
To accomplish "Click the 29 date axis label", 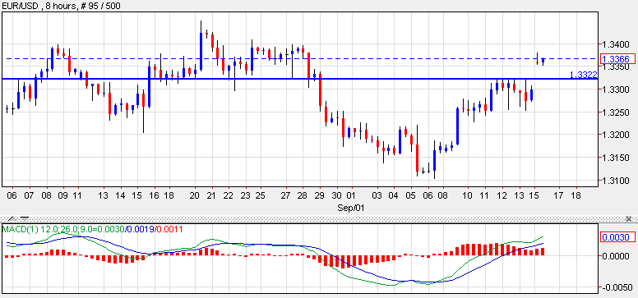I will pyautogui.click(x=320, y=195).
